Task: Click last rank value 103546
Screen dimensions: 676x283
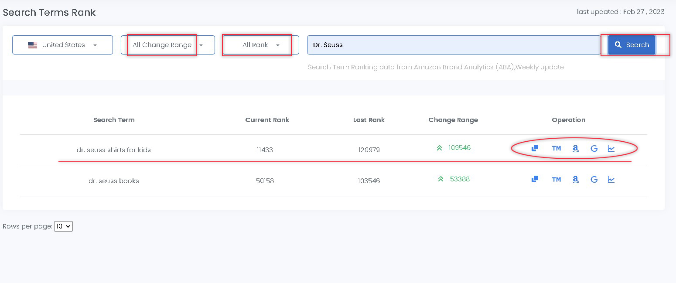Action: pyautogui.click(x=369, y=181)
